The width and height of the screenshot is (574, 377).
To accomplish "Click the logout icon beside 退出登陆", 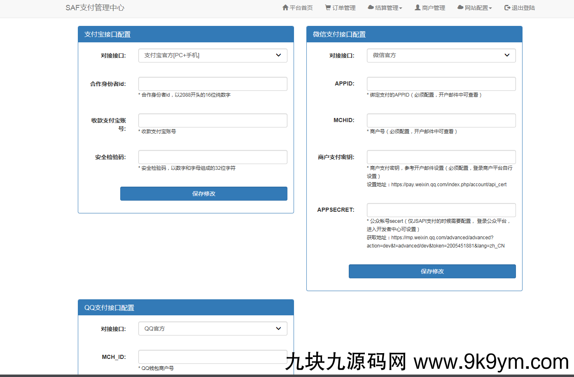I will (507, 7).
